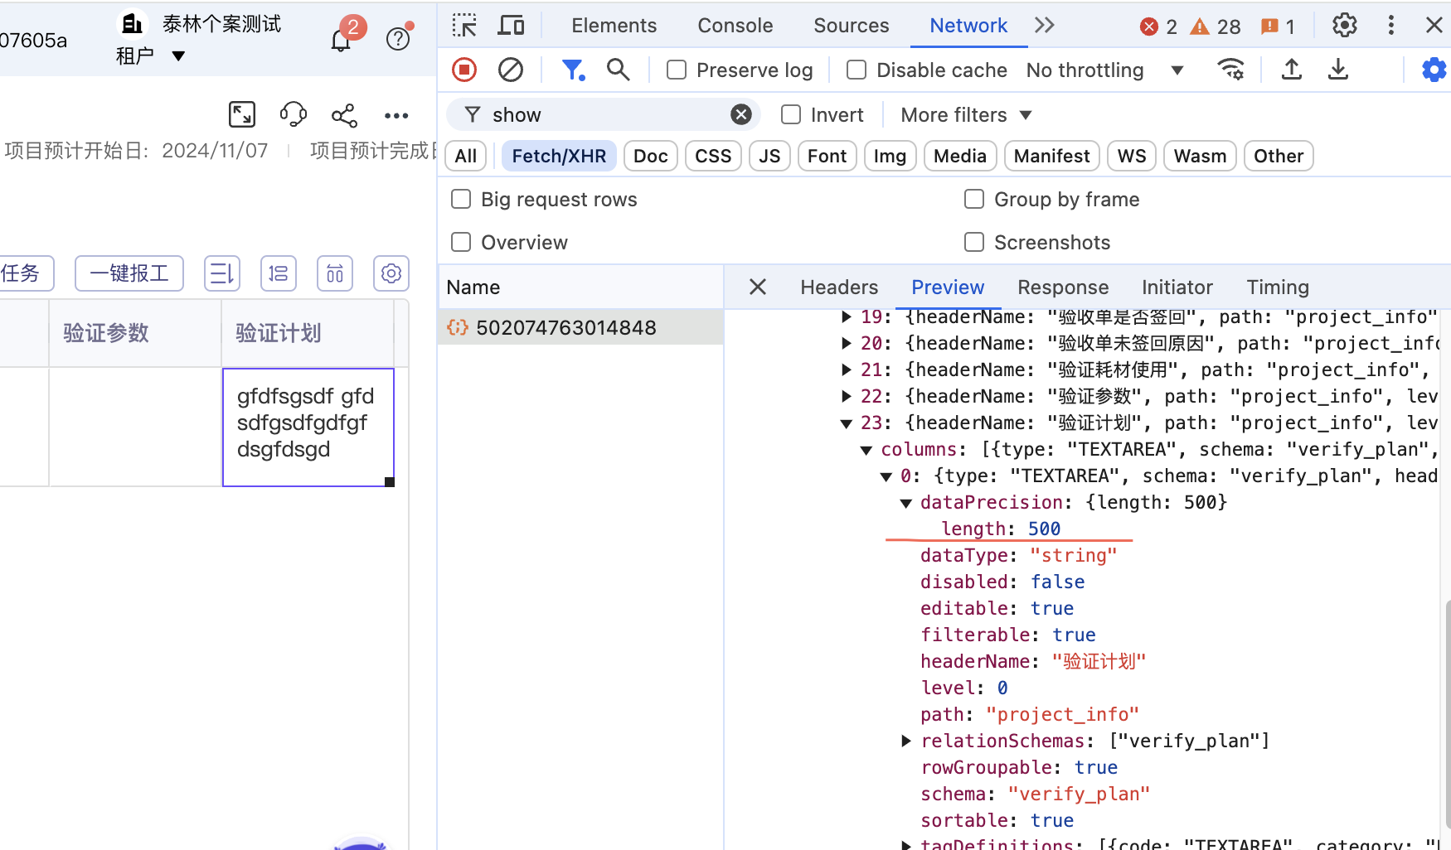The height and width of the screenshot is (850, 1451).
Task: Open customer service headset icon
Action: pos(294,114)
